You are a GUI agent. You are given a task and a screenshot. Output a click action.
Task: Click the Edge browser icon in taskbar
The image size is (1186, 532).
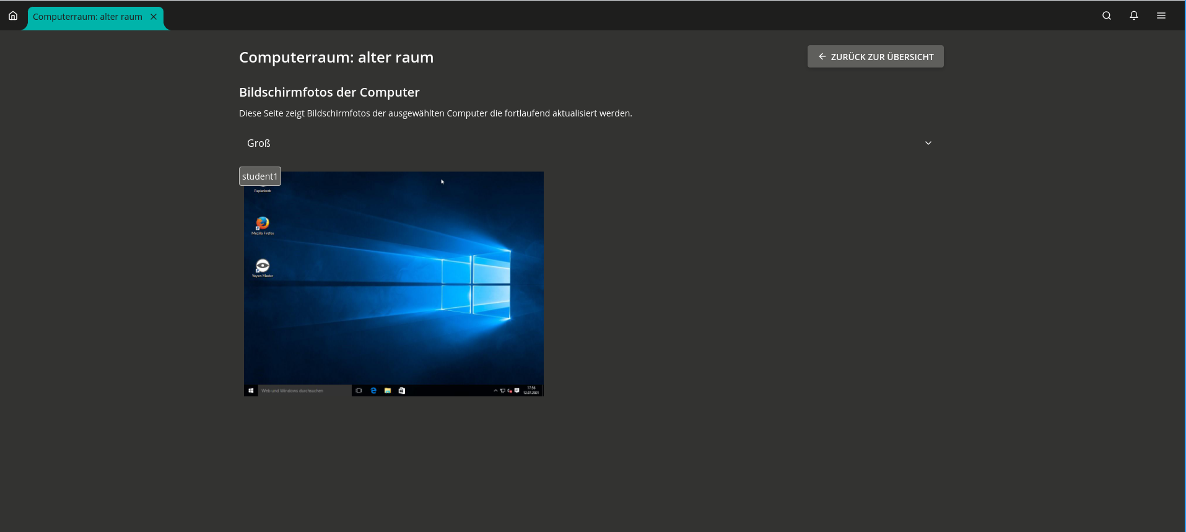coord(373,391)
